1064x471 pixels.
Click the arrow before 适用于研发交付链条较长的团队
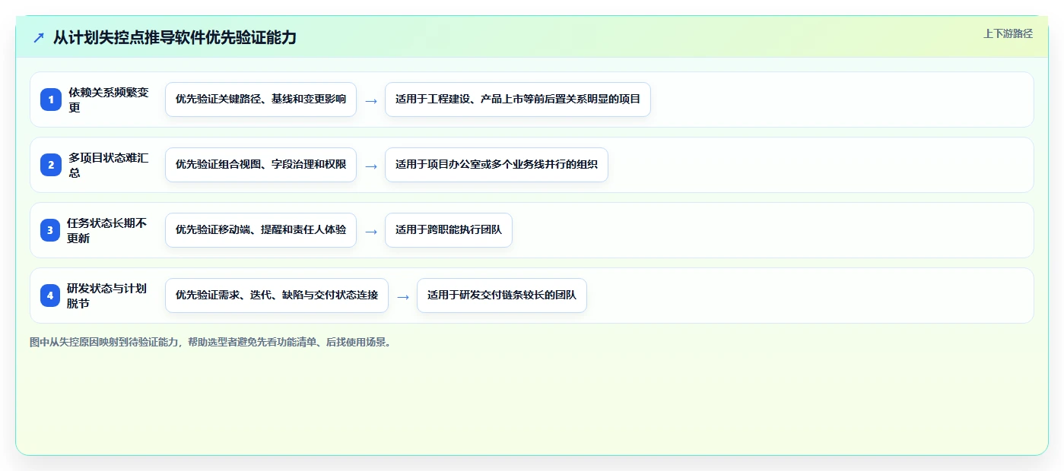[403, 296]
